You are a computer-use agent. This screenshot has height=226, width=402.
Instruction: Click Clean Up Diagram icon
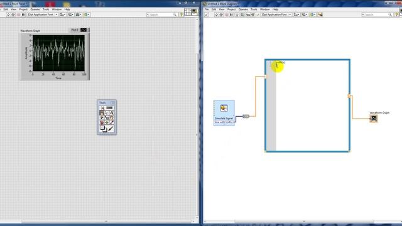[320, 14]
